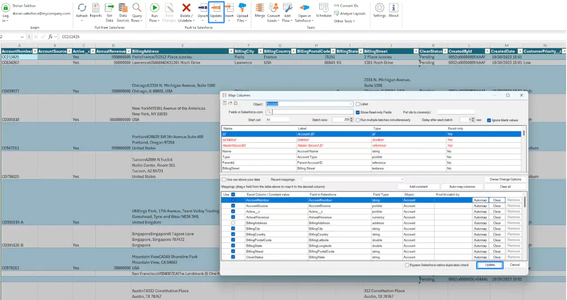Toggle Ignore blank values checkbox
This screenshot has width=567, height=300.
point(489,120)
